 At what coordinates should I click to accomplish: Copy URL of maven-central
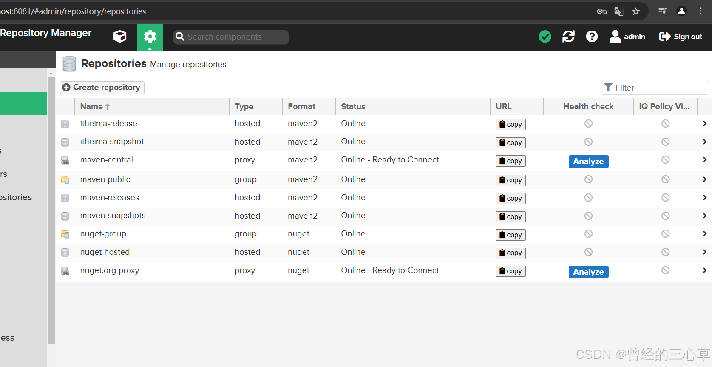coord(511,161)
